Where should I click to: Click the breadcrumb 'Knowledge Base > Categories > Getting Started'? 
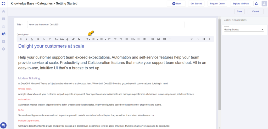[44, 3]
